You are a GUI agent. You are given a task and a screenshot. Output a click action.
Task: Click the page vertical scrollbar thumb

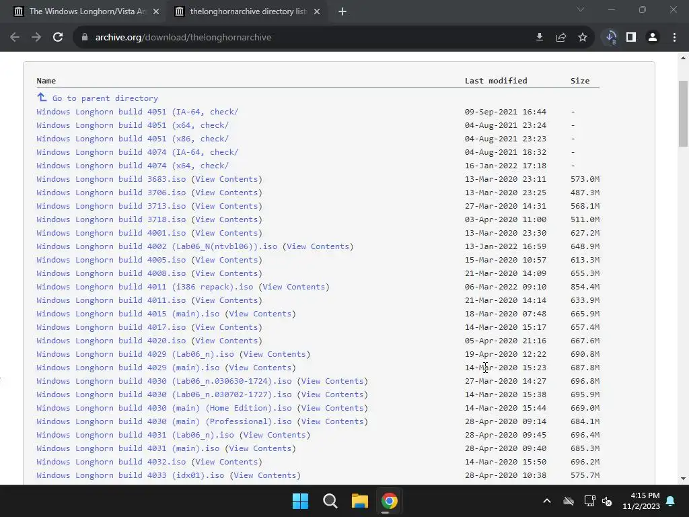click(x=683, y=113)
